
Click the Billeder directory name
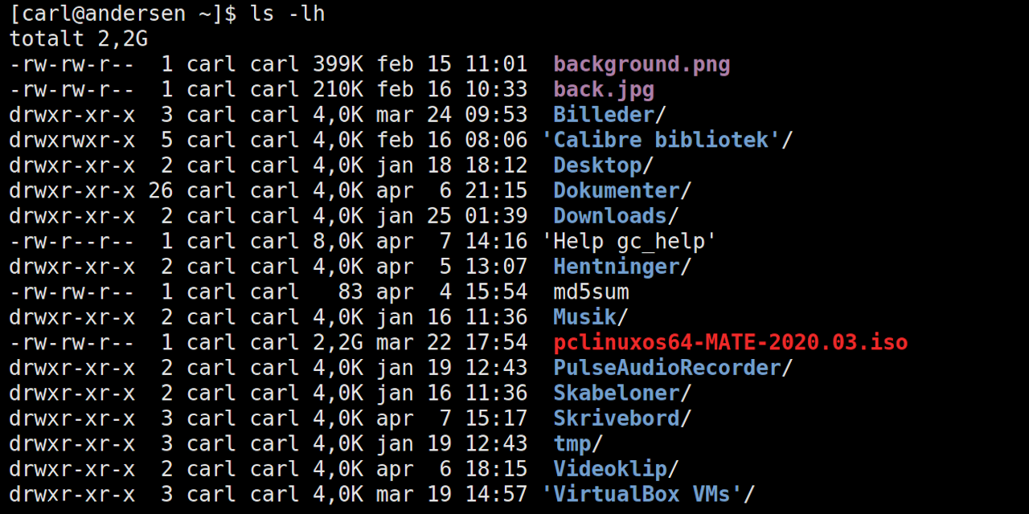[603, 115]
